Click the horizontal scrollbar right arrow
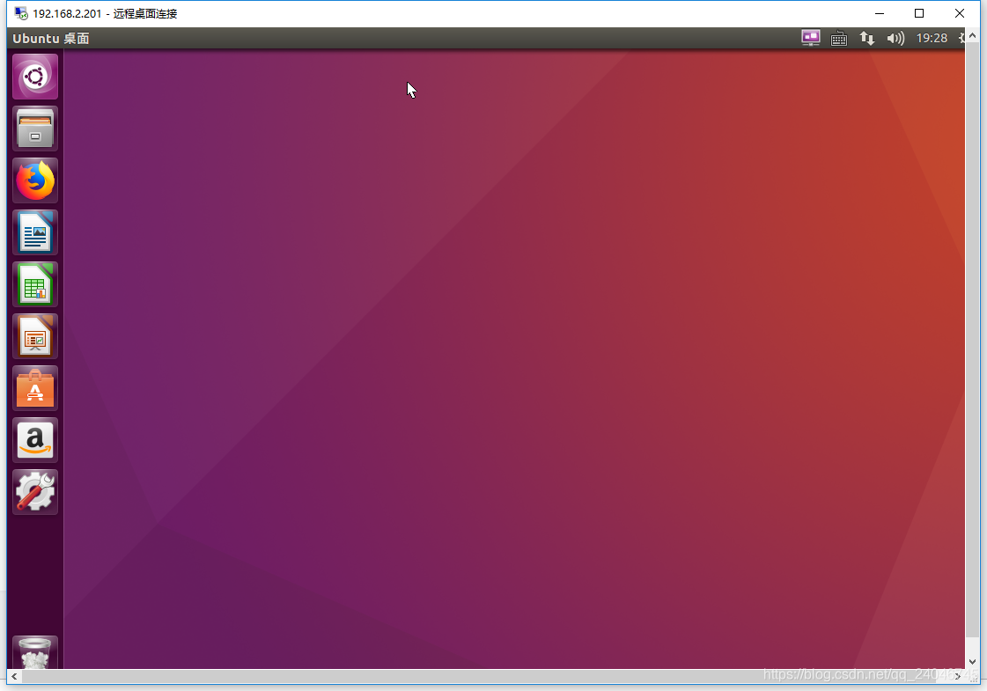The height and width of the screenshot is (691, 987). pos(957,676)
